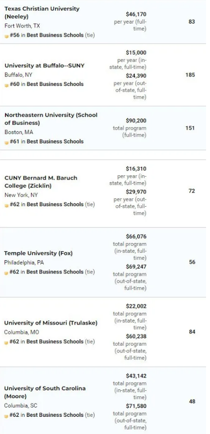Click the badge icon beside #56 ranking

6,36
